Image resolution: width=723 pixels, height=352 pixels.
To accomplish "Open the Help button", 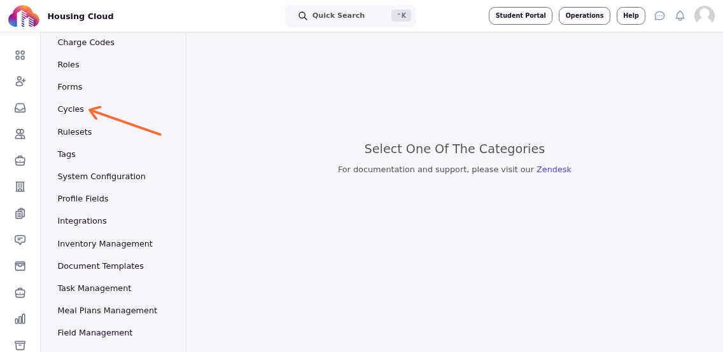I will pyautogui.click(x=631, y=16).
